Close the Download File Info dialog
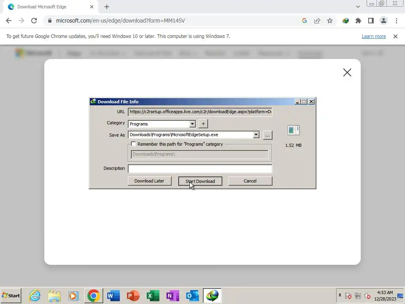The height and width of the screenshot is (304, 405). coord(311,102)
